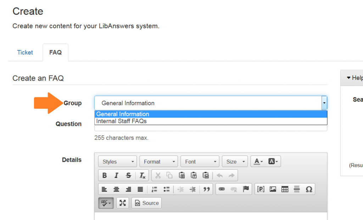Open the Insert Table tool
The image size is (363, 220).
point(285,189)
